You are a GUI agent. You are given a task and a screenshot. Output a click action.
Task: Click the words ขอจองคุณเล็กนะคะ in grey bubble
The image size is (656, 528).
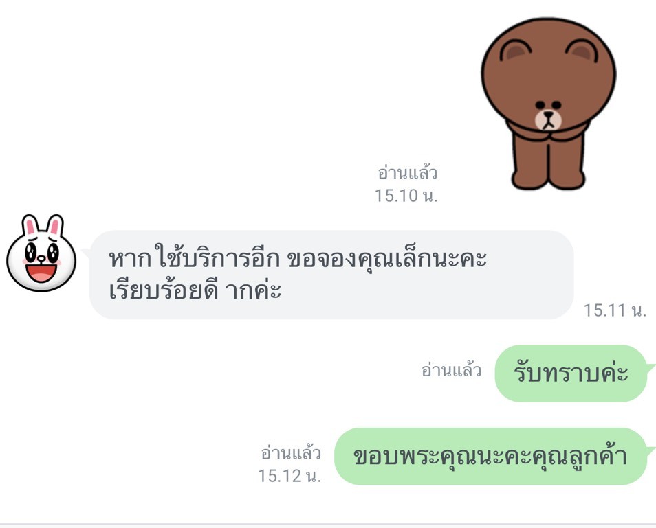(387, 259)
